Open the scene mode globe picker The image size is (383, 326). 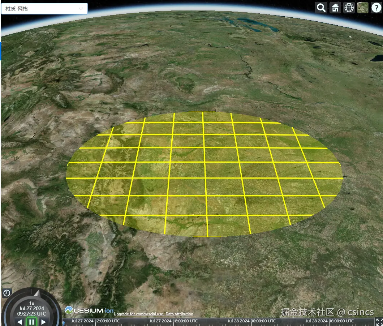point(349,8)
